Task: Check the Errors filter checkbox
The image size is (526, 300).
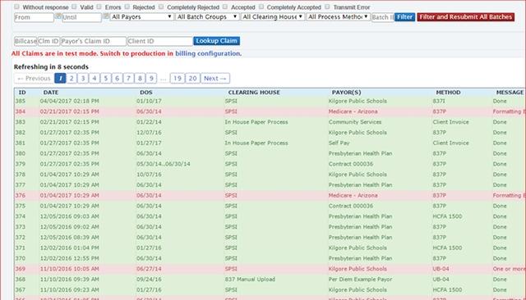Action: pyautogui.click(x=99, y=7)
